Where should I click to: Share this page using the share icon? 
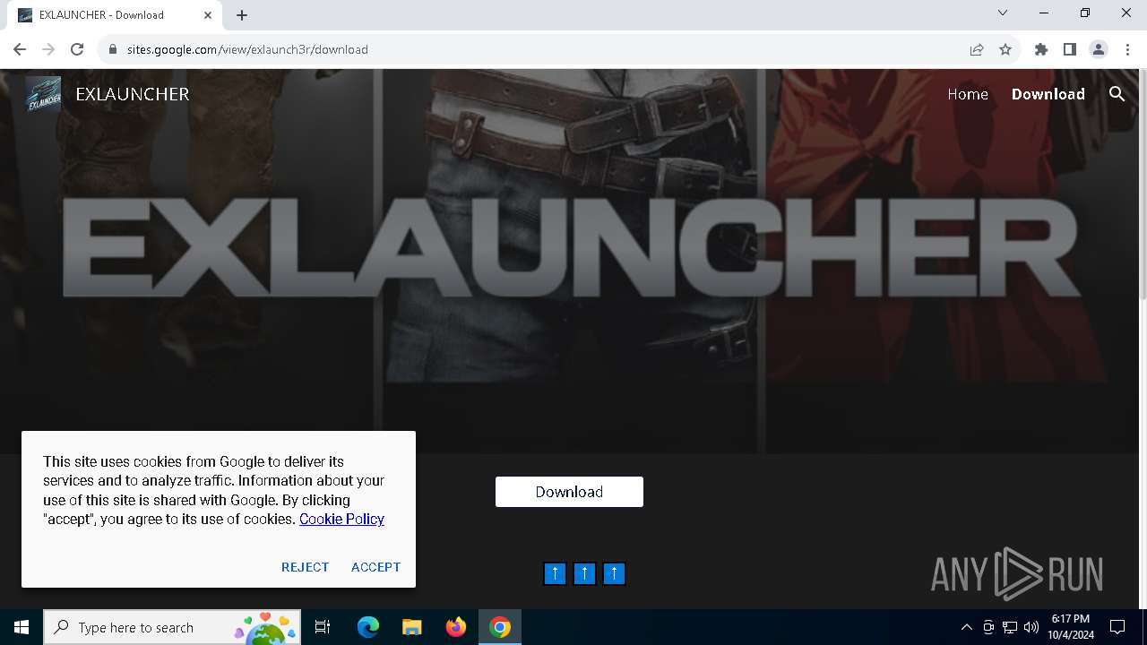977,49
